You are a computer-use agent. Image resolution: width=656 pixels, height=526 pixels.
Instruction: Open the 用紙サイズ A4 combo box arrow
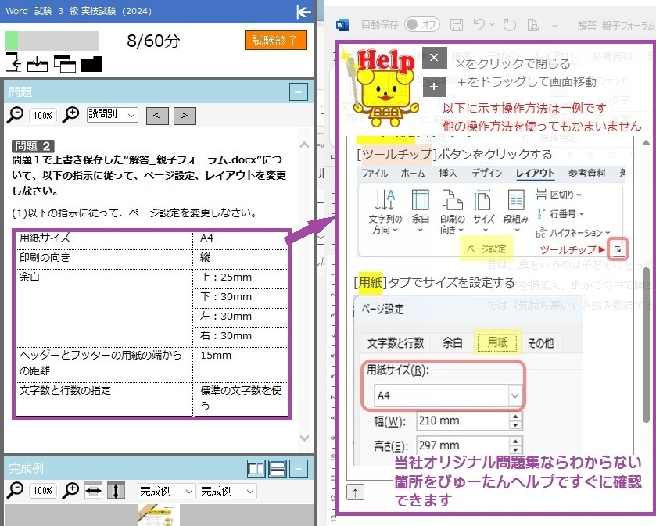(x=514, y=395)
